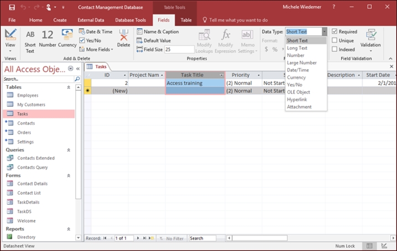Switch to the Create tab
Image resolution: width=397 pixels, height=251 pixels.
(60, 20)
